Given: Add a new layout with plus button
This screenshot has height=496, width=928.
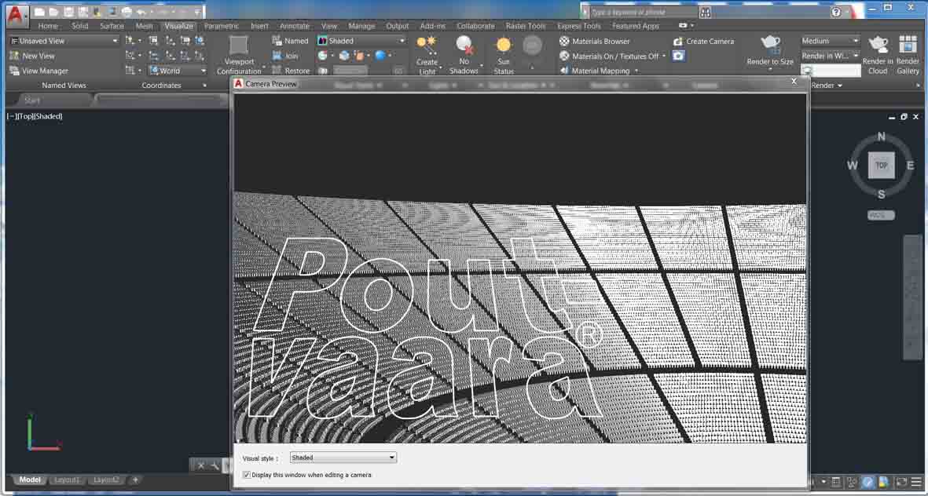Looking at the screenshot, I should click(135, 480).
